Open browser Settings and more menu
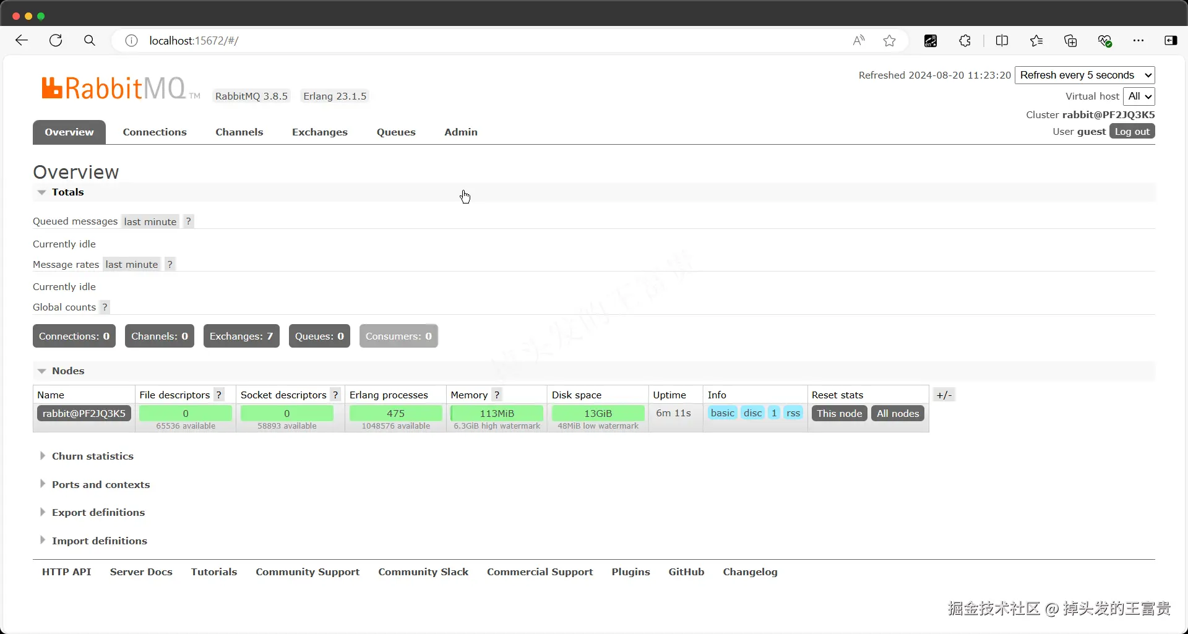 click(x=1138, y=41)
